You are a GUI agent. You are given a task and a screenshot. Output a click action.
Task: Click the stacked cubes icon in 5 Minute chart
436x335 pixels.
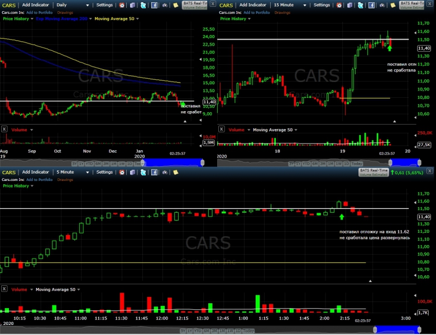pos(133,173)
